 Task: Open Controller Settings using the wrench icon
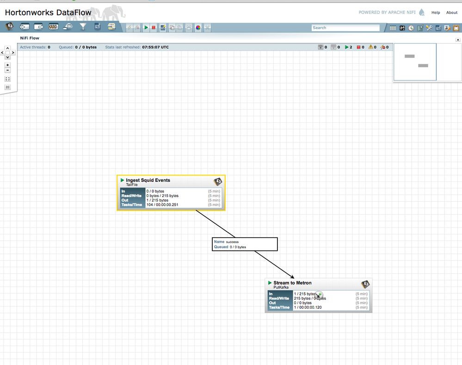(x=429, y=28)
